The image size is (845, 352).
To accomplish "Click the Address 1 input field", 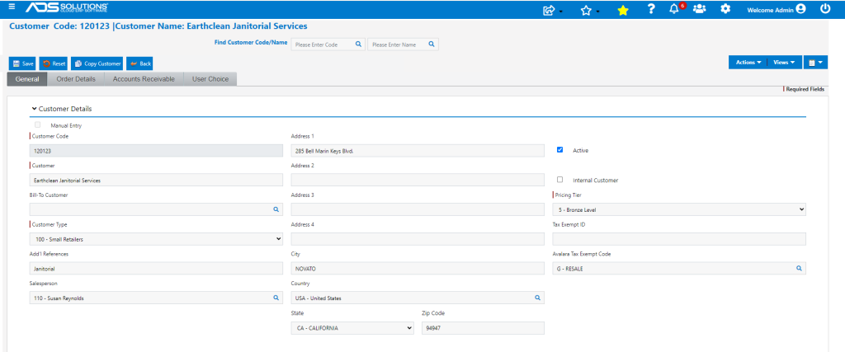I will point(418,151).
